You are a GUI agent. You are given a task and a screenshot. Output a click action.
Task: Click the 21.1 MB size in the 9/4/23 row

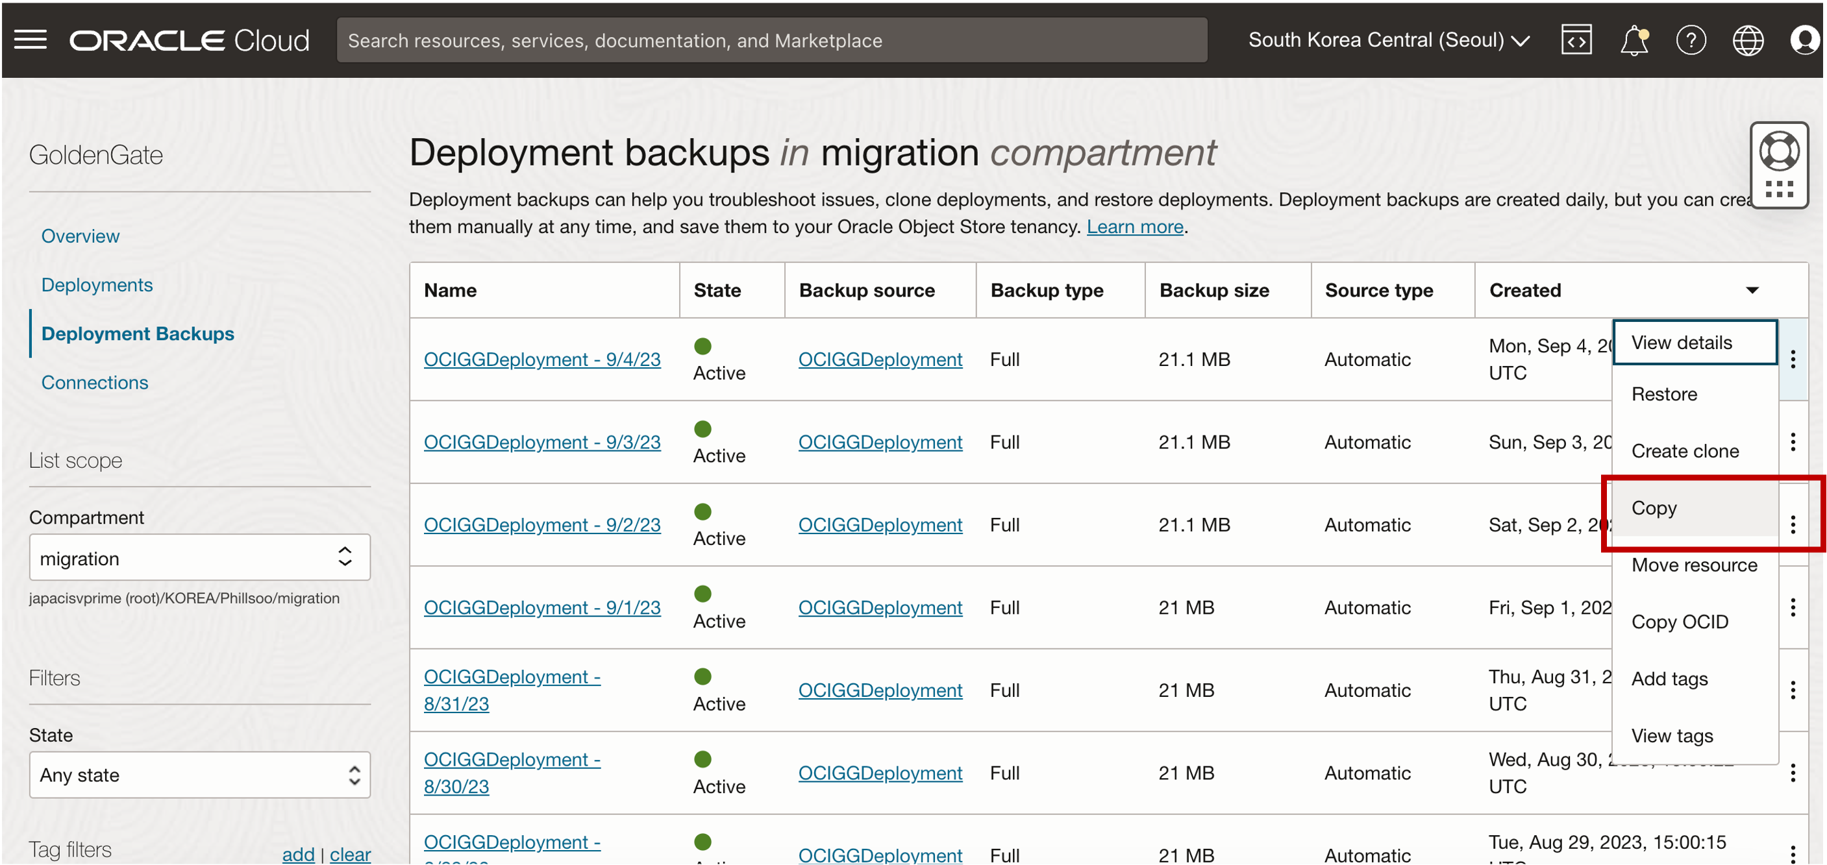[x=1195, y=359]
